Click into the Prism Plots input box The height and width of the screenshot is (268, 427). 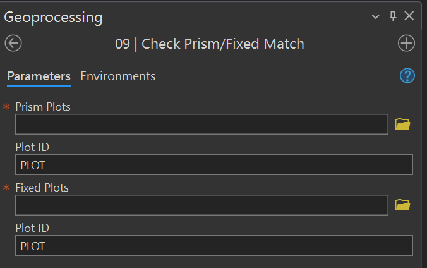(x=201, y=125)
